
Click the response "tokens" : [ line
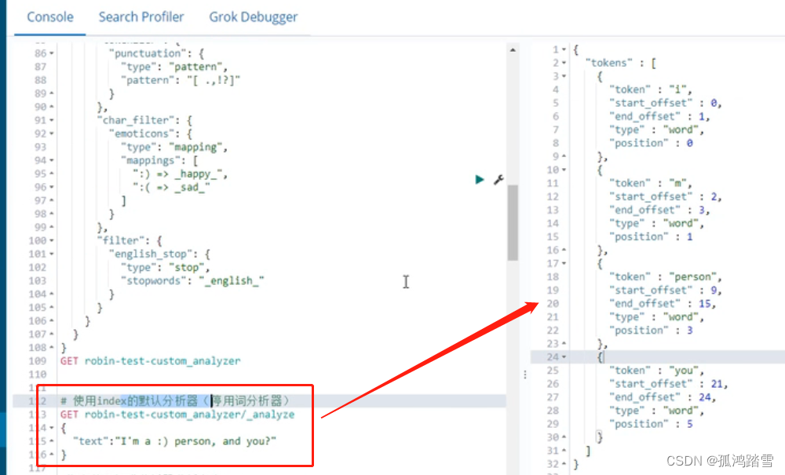coord(621,63)
